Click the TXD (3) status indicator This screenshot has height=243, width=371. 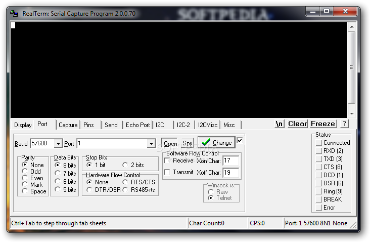point(319,159)
